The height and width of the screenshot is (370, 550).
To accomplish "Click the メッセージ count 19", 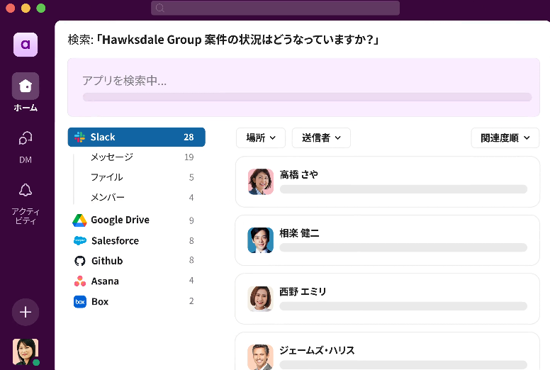I will (x=189, y=157).
